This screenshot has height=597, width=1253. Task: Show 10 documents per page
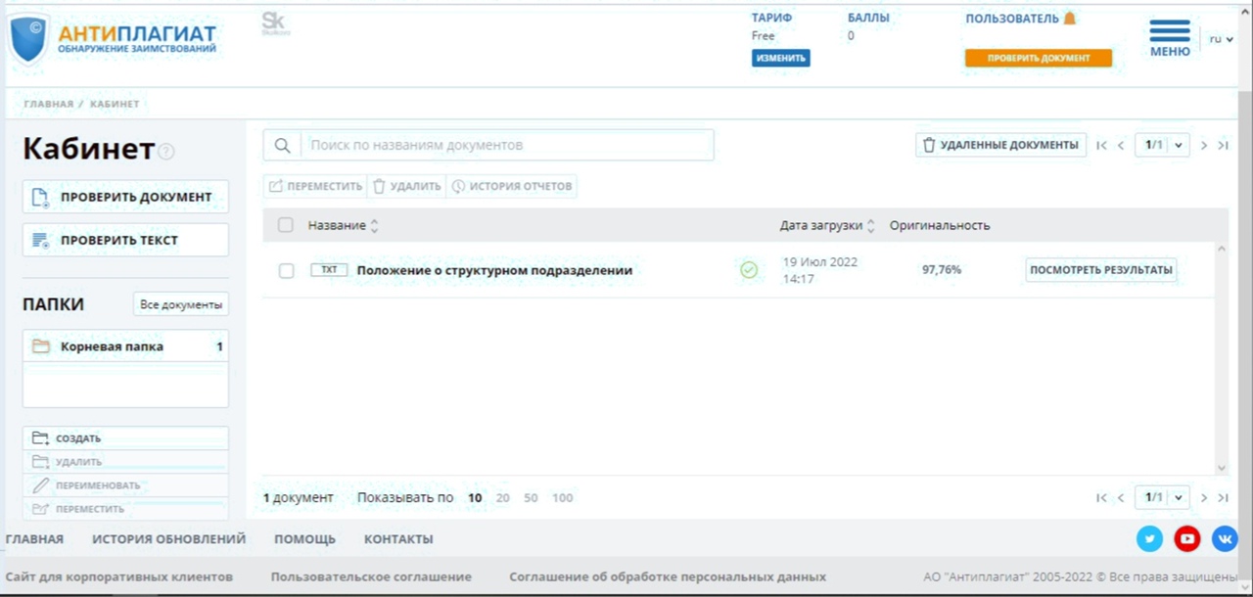(475, 498)
